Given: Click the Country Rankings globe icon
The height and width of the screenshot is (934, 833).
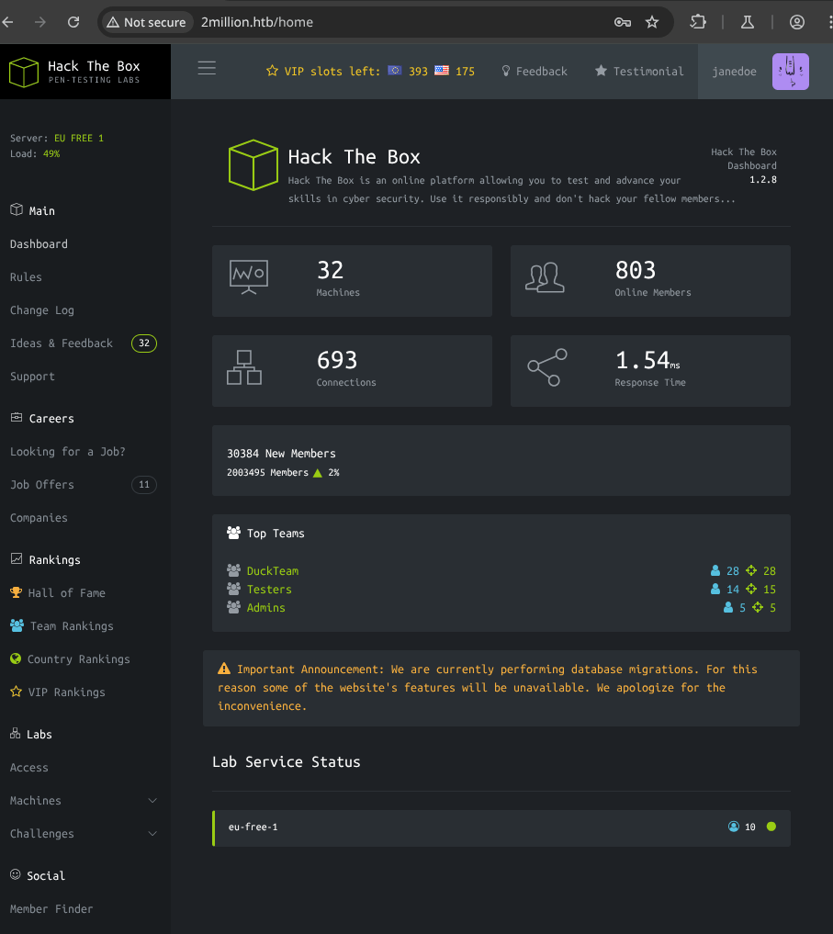Looking at the screenshot, I should click(16, 658).
